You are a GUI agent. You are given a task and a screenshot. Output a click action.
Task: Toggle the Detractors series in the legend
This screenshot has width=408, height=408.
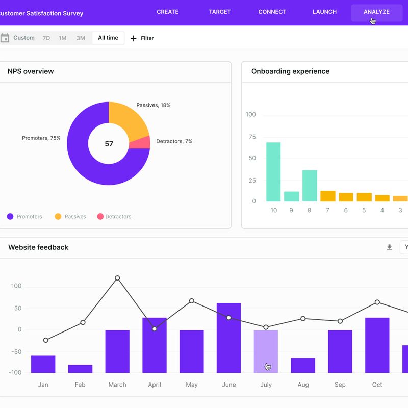118,216
